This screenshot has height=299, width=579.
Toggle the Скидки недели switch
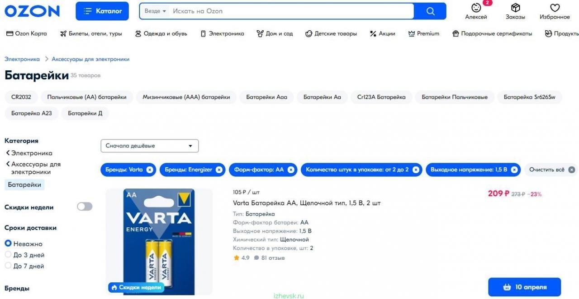click(85, 207)
